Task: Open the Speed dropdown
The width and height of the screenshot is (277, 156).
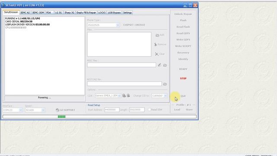Action: pos(43,110)
